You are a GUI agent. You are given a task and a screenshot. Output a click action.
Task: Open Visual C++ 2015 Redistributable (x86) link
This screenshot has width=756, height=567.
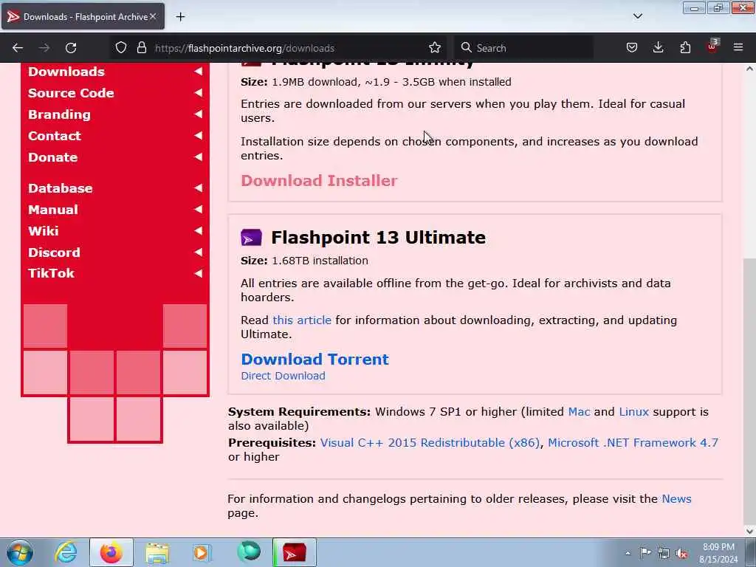(430, 443)
